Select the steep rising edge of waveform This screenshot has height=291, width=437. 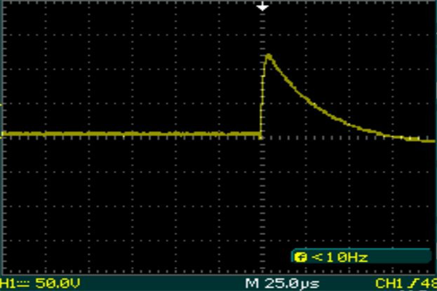(x=264, y=95)
